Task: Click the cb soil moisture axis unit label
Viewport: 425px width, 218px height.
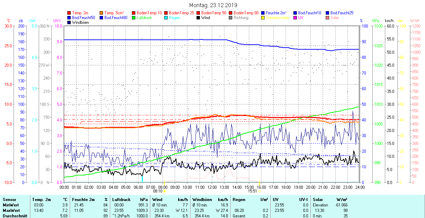Action: tap(21, 21)
